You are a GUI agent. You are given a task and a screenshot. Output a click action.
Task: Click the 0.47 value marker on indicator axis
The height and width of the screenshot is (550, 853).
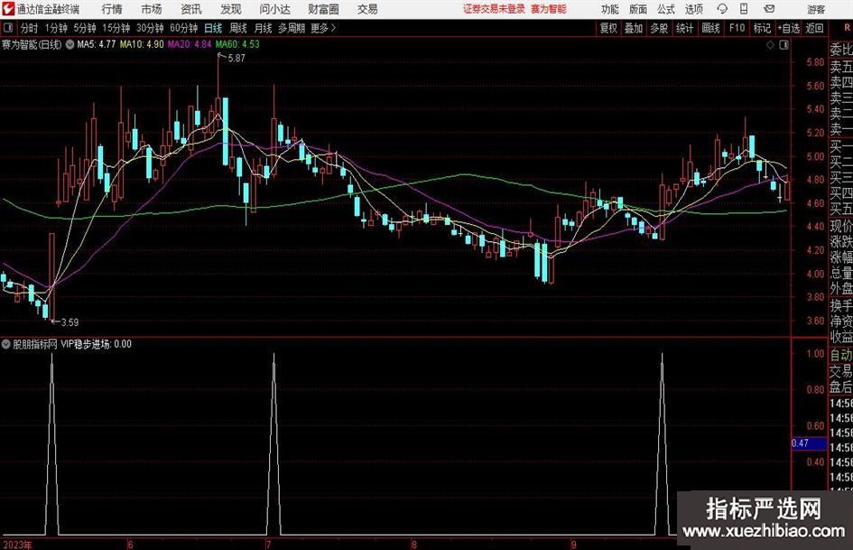coord(809,443)
